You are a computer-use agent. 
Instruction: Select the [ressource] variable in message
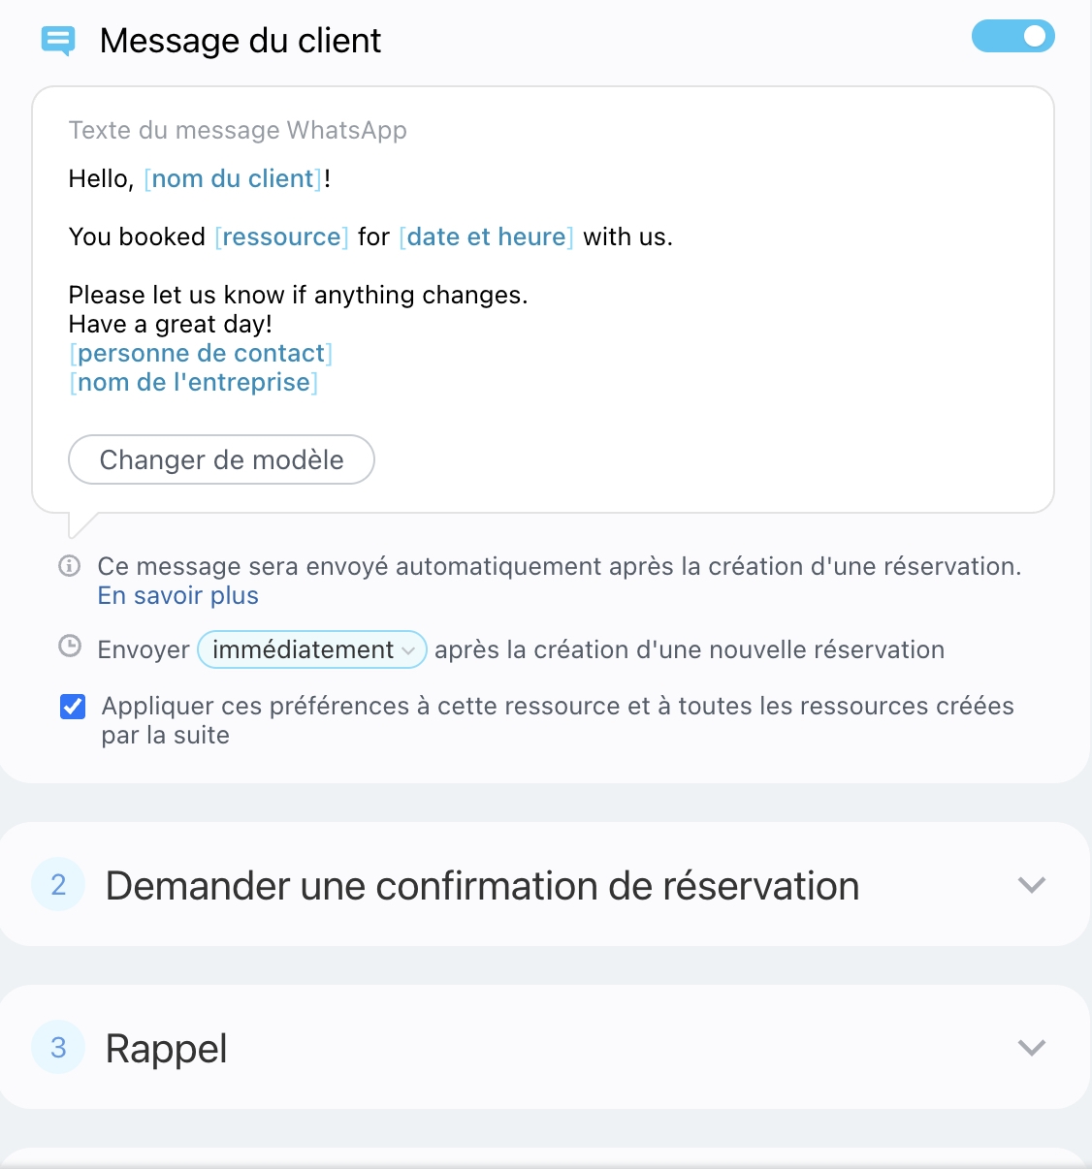click(281, 237)
